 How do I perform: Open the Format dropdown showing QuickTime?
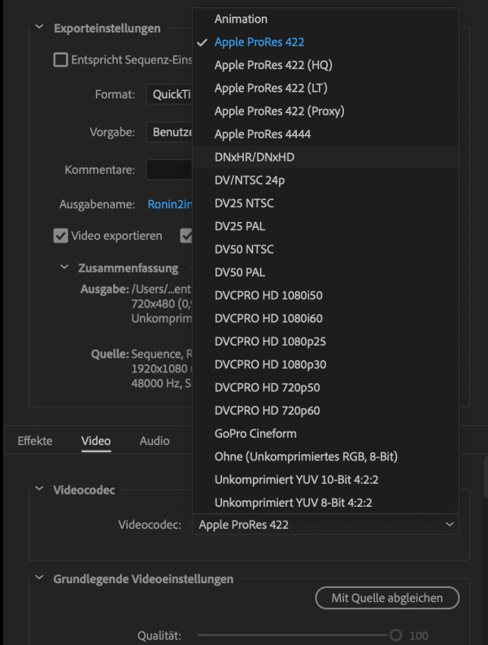169,94
